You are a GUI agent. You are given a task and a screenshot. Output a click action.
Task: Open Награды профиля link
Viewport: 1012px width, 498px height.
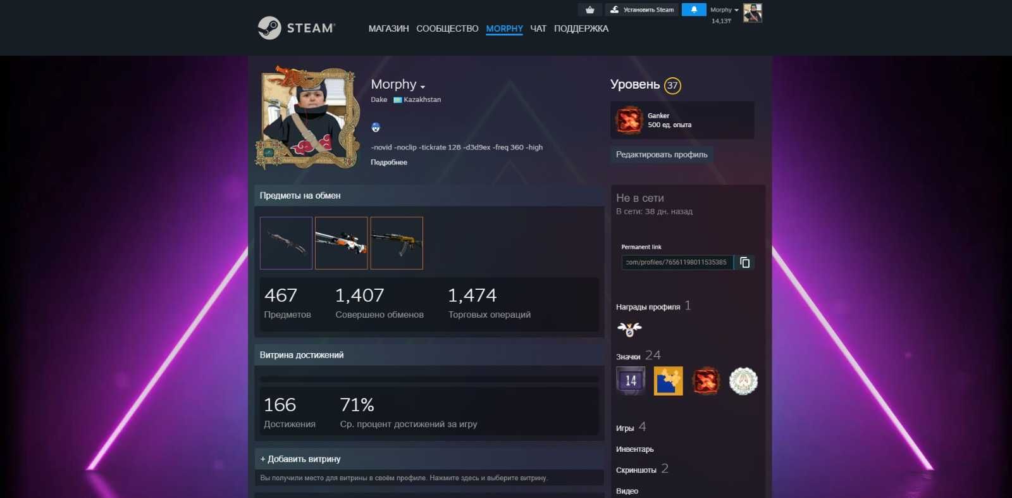(653, 306)
